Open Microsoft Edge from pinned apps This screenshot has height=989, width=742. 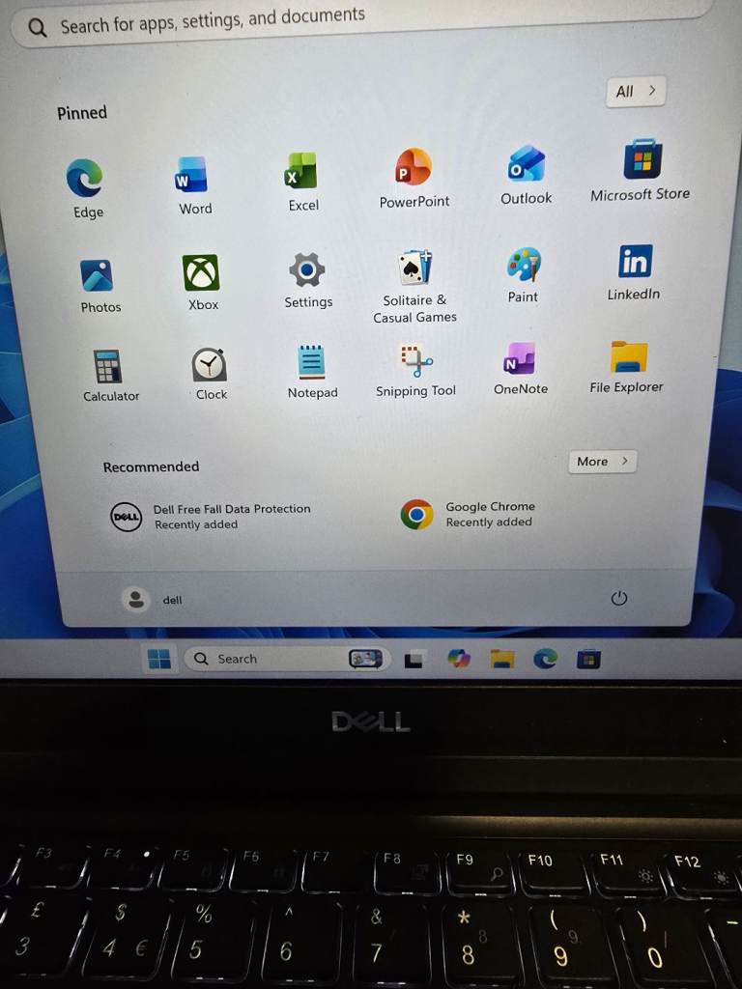pos(85,181)
